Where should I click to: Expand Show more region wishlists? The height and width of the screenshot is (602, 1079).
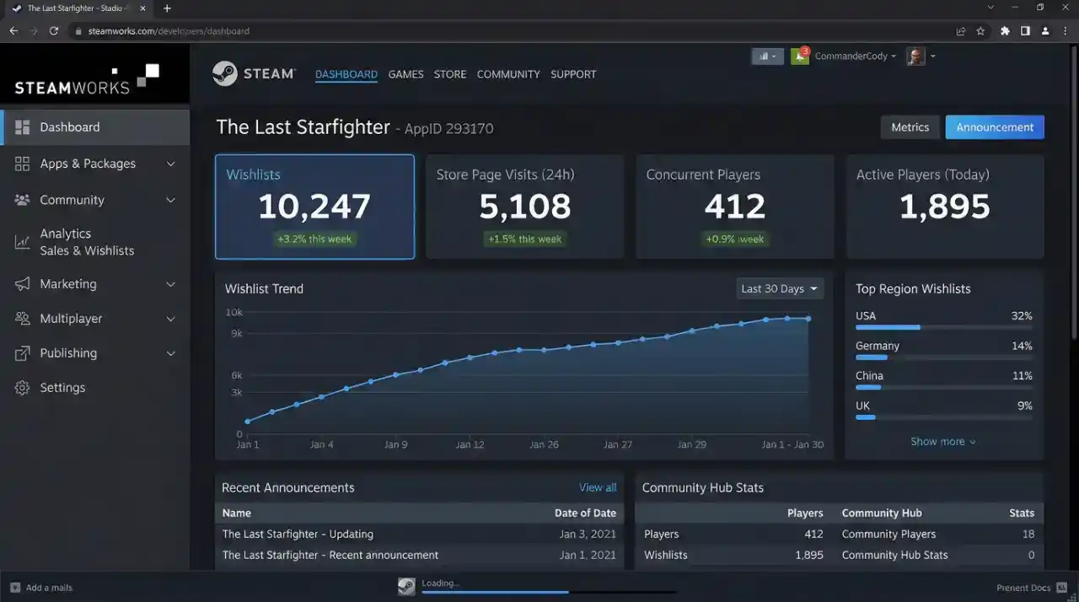click(943, 442)
